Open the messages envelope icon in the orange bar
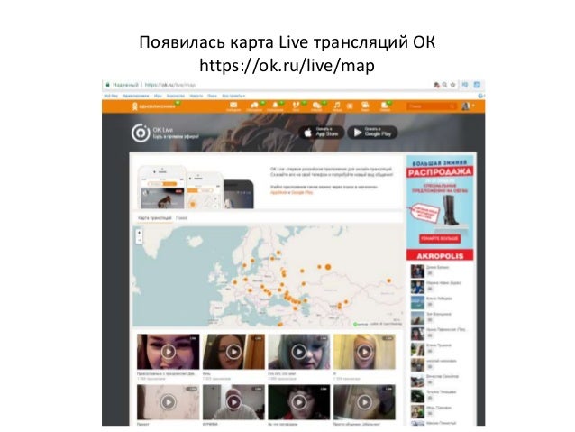 point(233,106)
